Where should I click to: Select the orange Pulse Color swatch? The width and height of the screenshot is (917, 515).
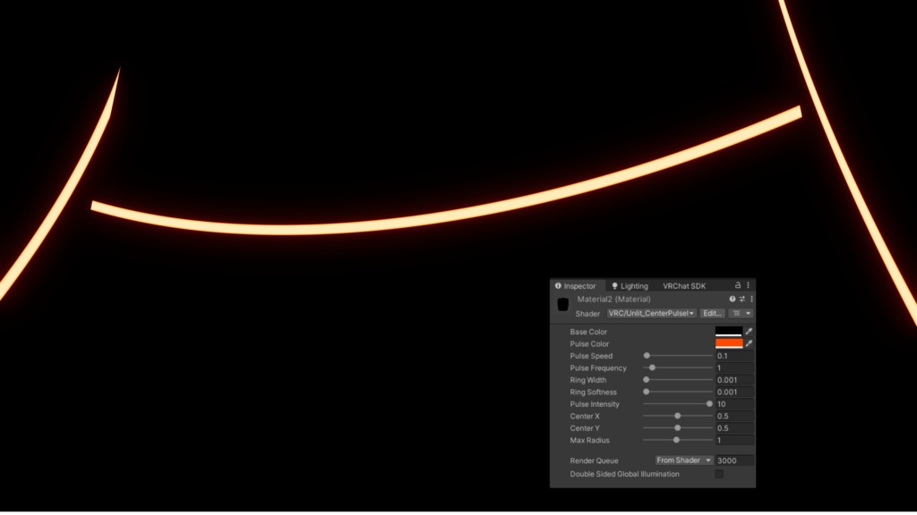pos(729,342)
